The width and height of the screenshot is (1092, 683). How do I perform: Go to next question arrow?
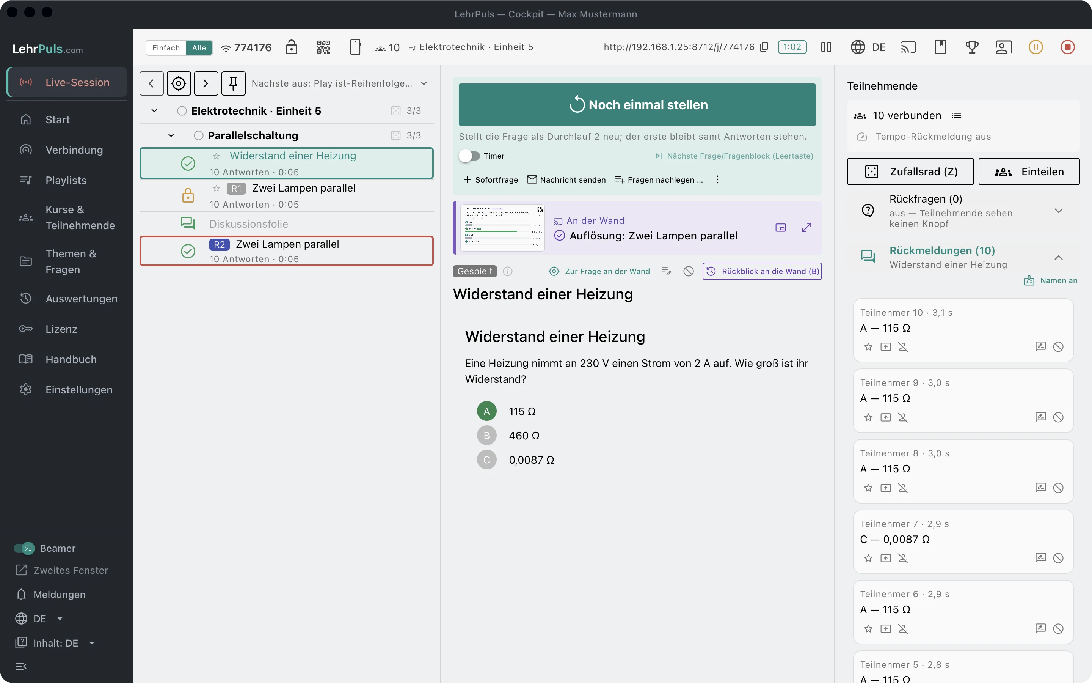pos(206,83)
